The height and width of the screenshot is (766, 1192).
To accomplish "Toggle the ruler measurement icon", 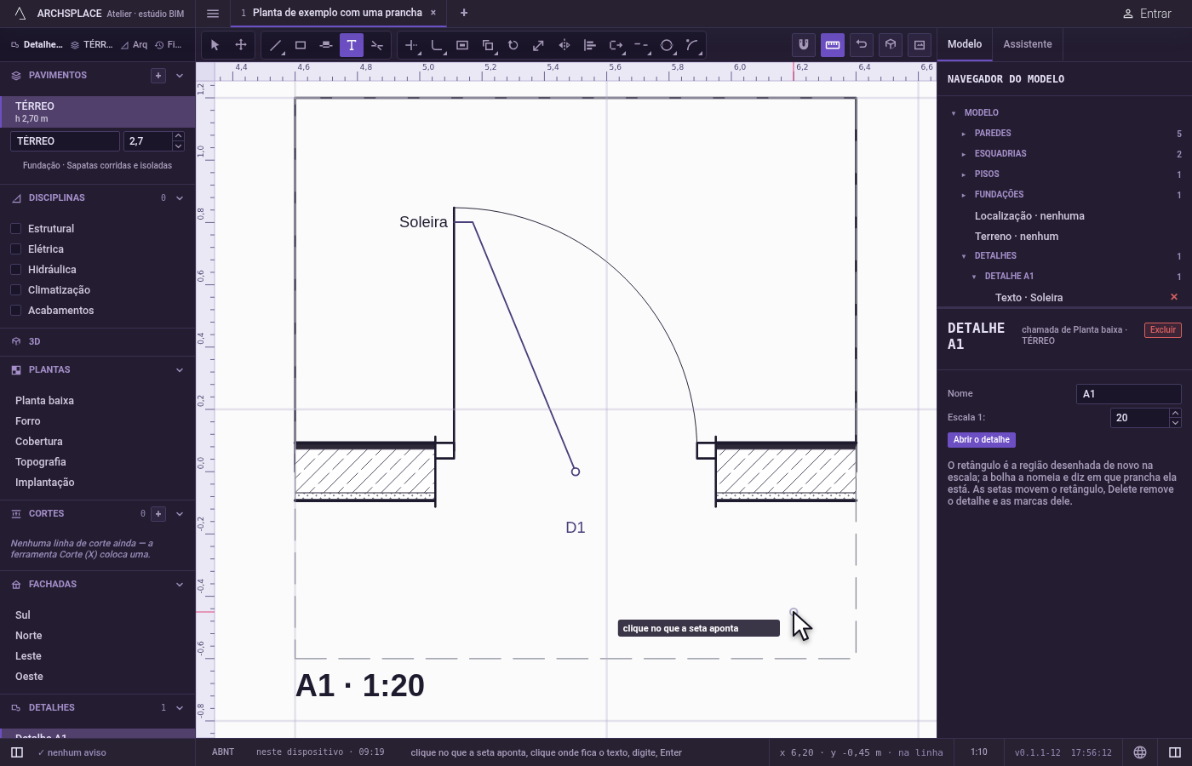I will [x=833, y=45].
